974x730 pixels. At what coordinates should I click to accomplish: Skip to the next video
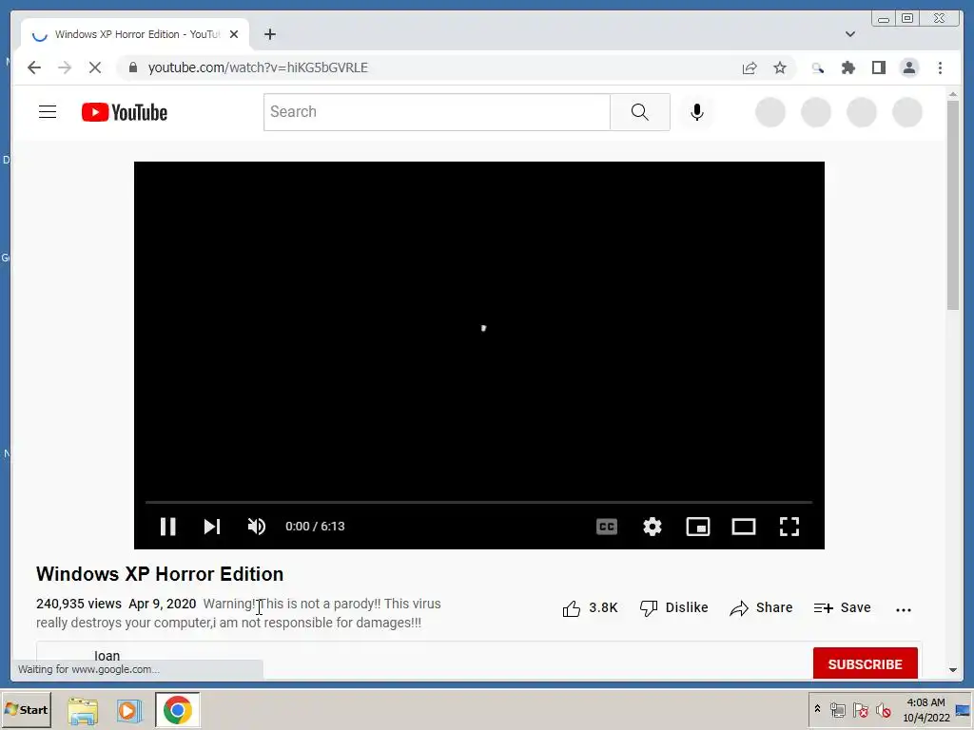pyautogui.click(x=212, y=527)
